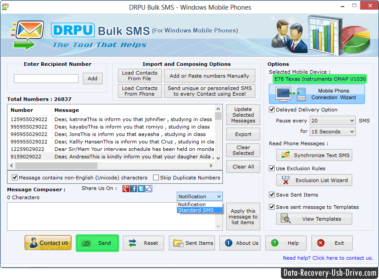Collapse the Notification message type dropdown
Screen dimensions: 379x279
tap(200, 197)
